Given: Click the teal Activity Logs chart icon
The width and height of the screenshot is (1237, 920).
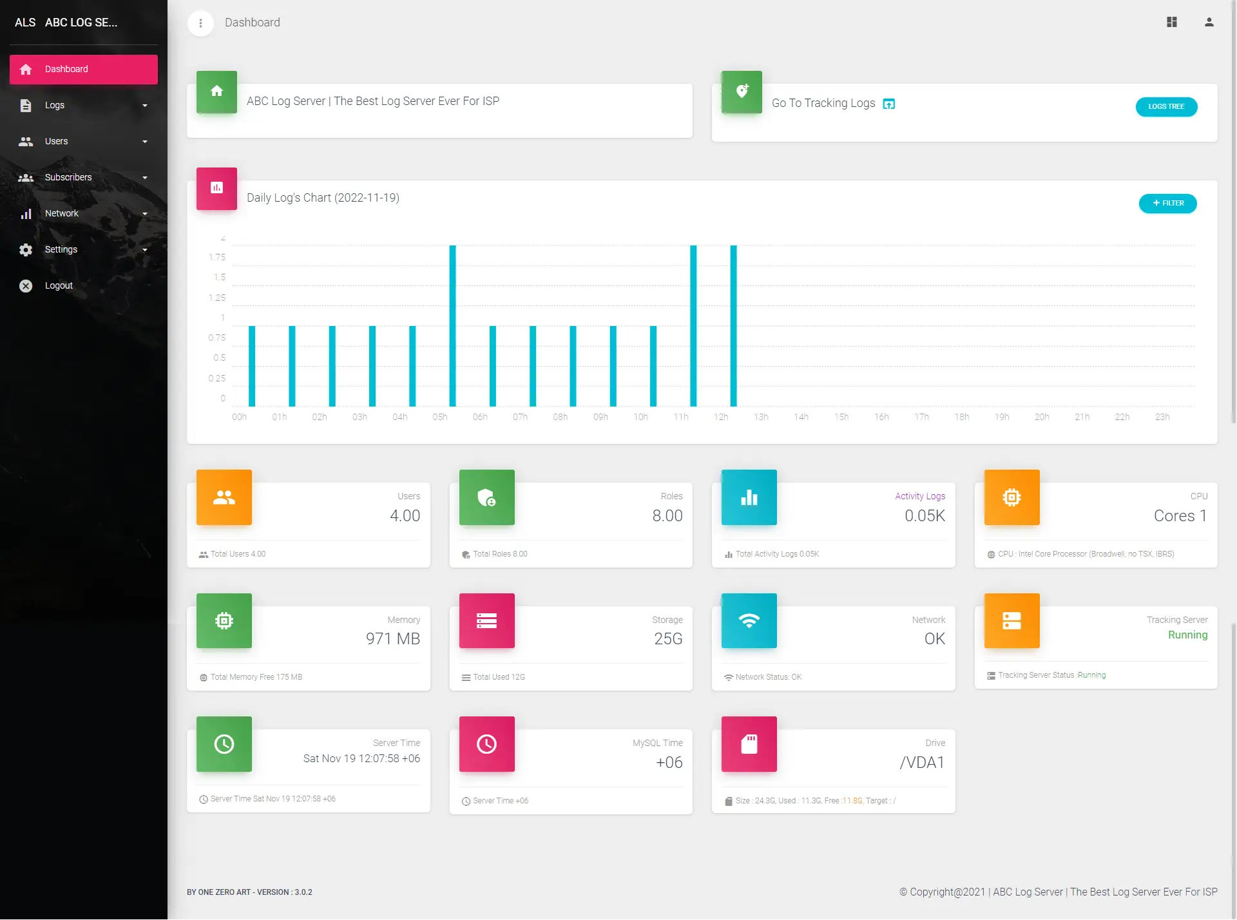Looking at the screenshot, I should [749, 497].
